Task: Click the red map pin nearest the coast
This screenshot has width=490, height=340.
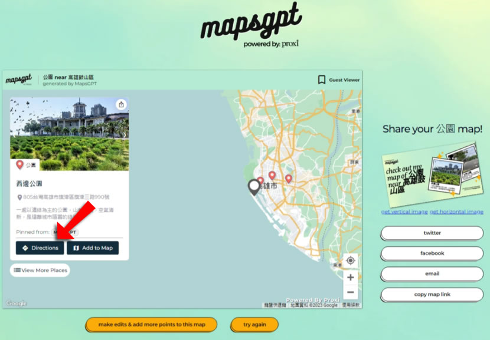Action: pyautogui.click(x=260, y=181)
